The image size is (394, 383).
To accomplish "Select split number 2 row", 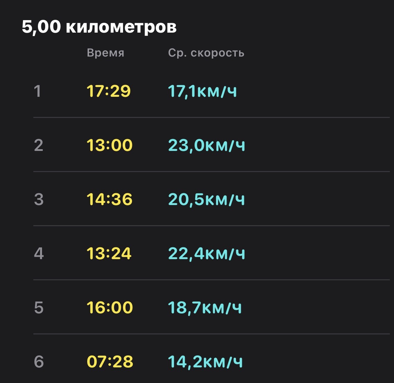I will [212, 145].
